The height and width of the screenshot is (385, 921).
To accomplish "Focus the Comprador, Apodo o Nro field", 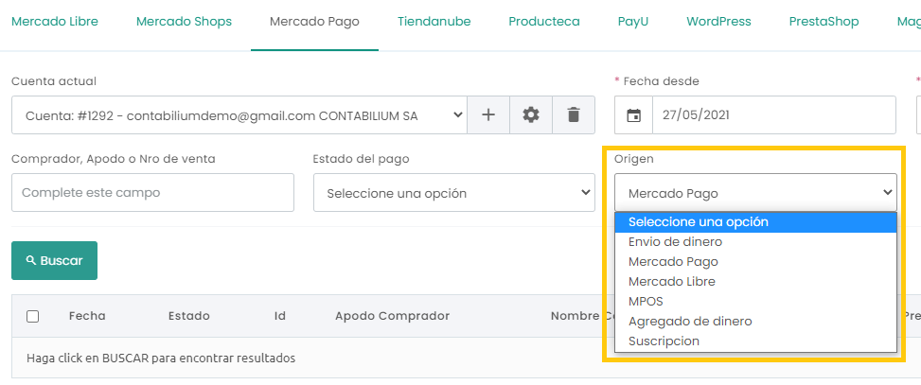I will coord(152,193).
